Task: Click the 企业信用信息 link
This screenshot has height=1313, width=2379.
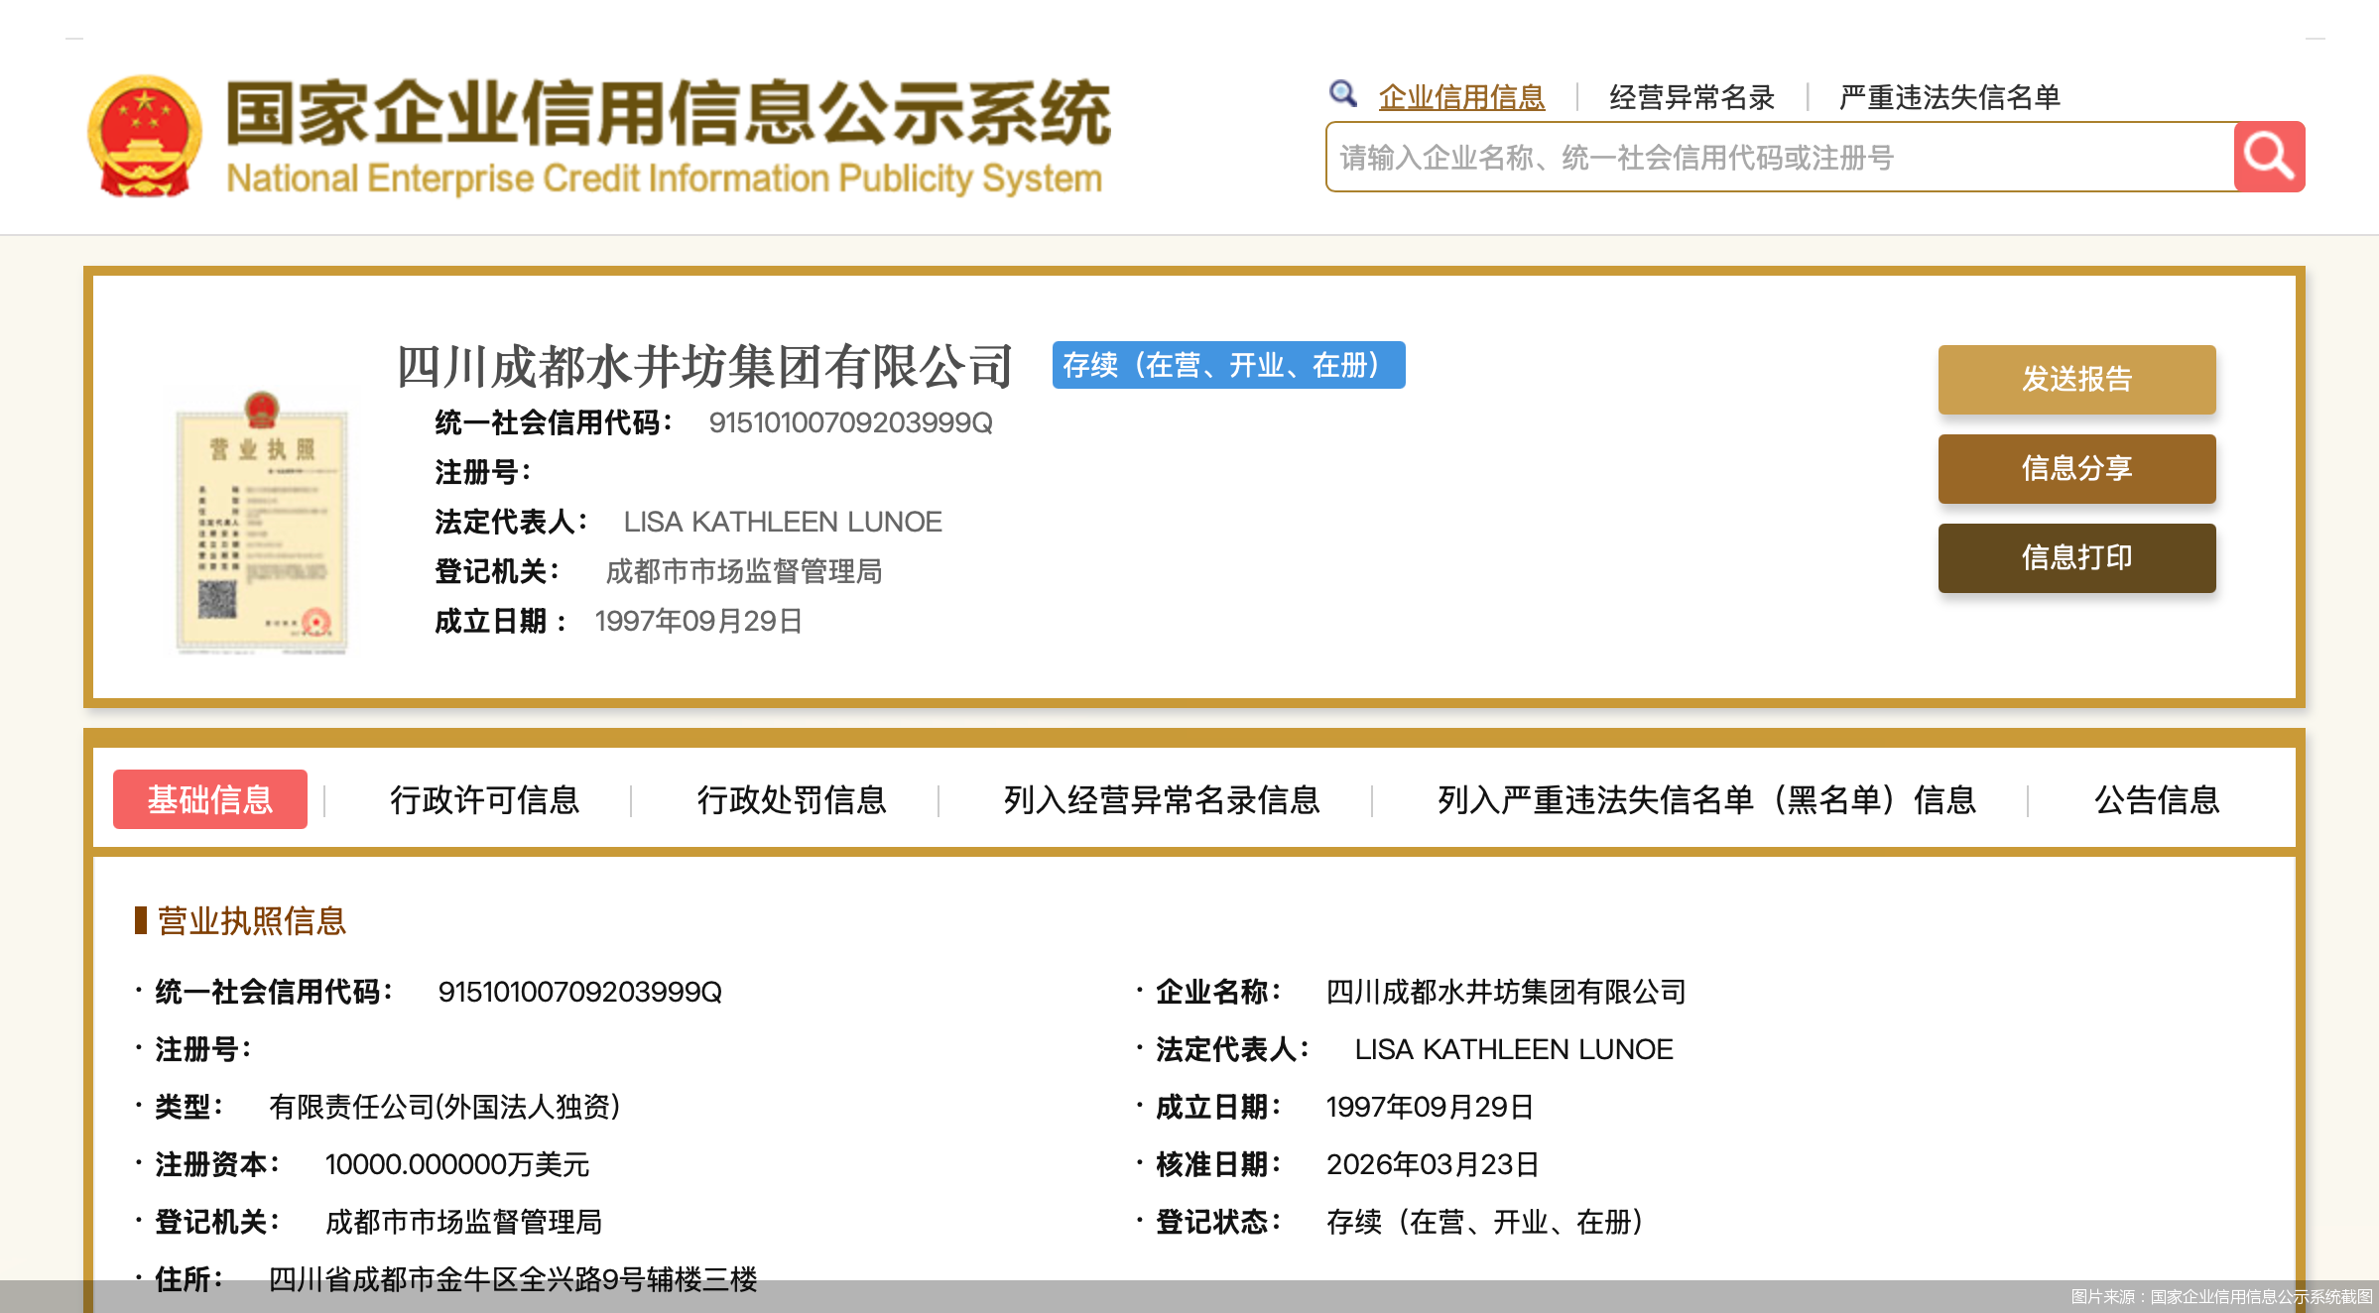Action: 1459,96
